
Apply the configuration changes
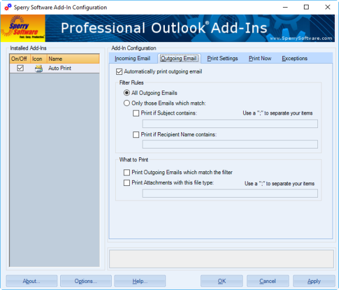[x=314, y=281]
